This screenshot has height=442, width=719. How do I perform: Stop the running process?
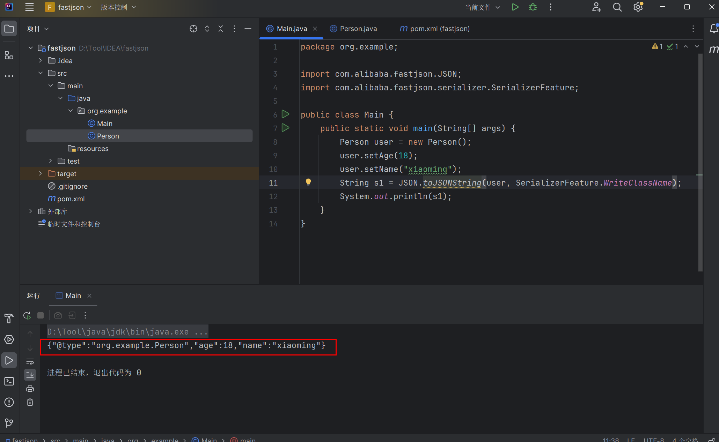click(41, 315)
